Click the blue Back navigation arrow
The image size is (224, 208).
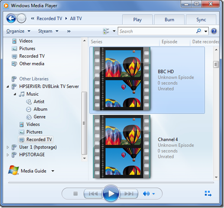point(11,18)
